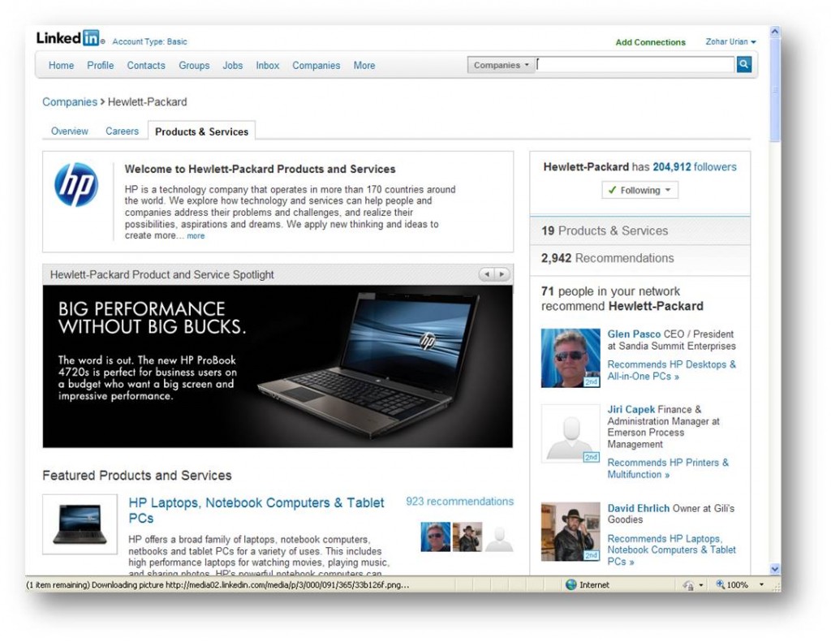Viewport: 831px width, 642px height.
Task: Open the Contacts menu
Action: coord(146,65)
